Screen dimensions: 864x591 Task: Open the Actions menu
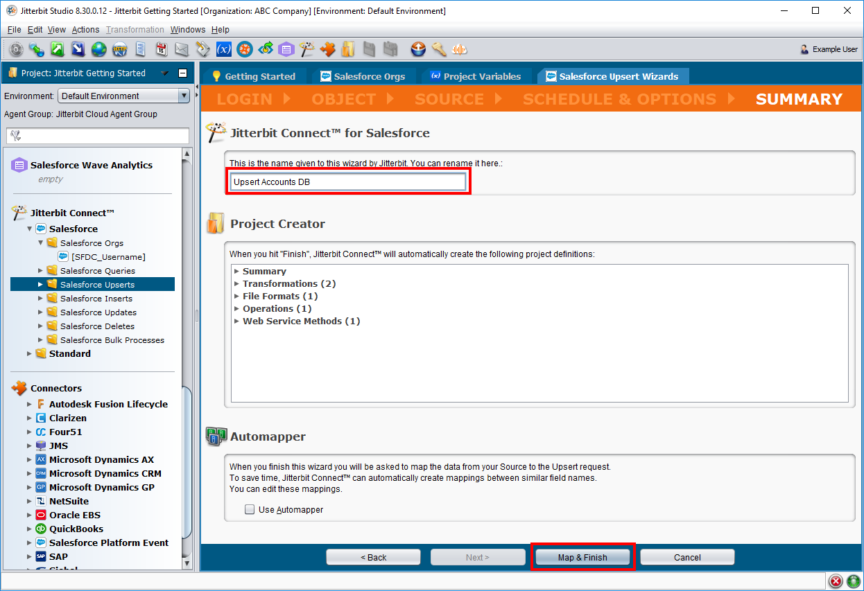point(85,30)
